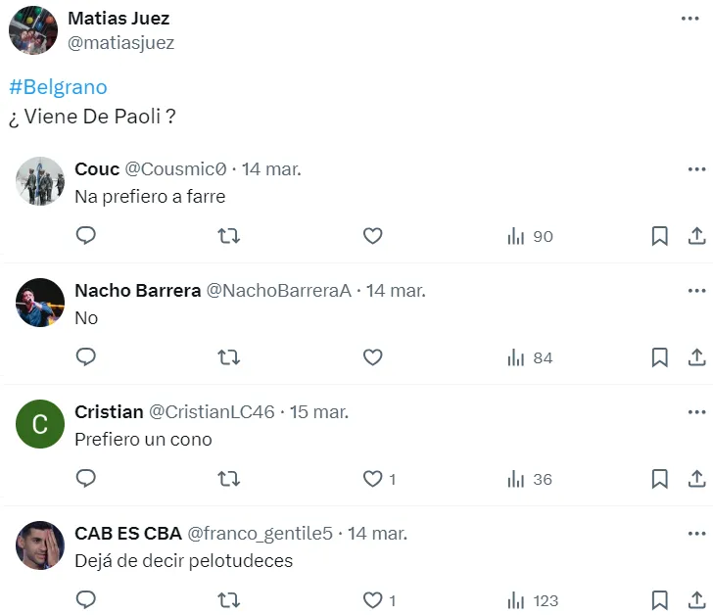
Task: Open more options on Matias Juez's post
Action: point(690,19)
